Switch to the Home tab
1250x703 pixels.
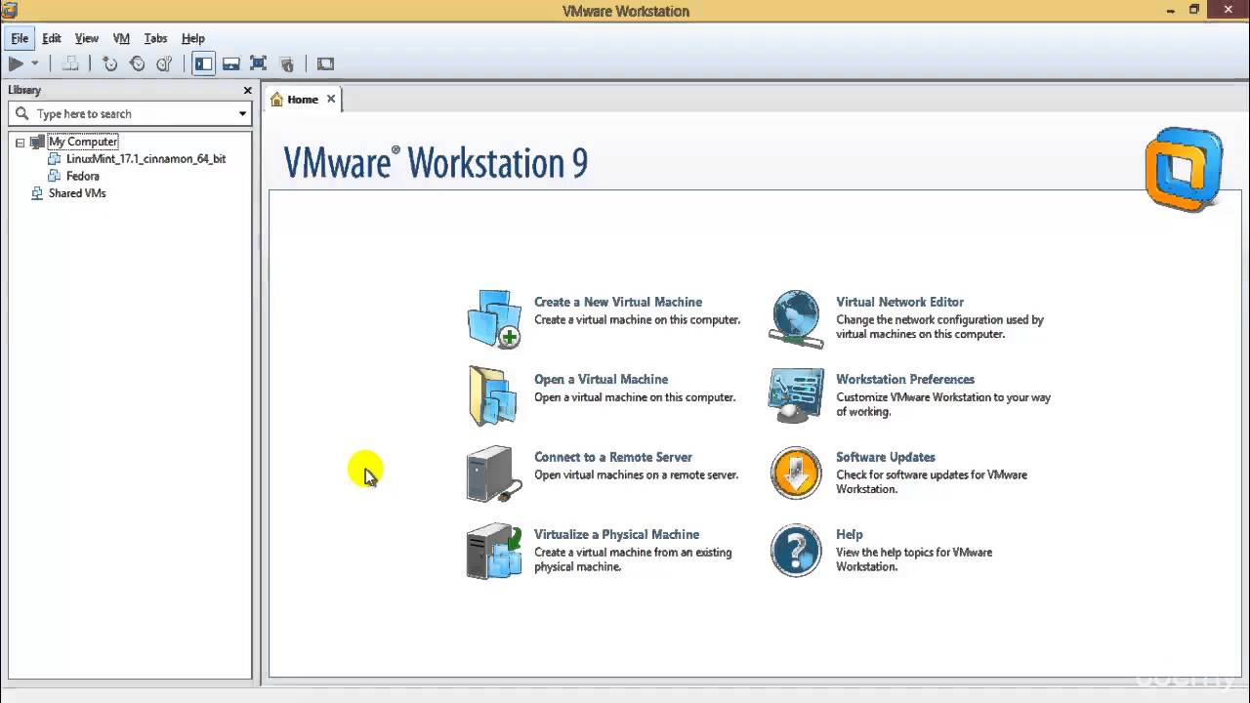[303, 100]
